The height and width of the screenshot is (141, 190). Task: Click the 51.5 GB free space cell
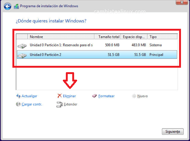pyautogui.click(x=140, y=55)
